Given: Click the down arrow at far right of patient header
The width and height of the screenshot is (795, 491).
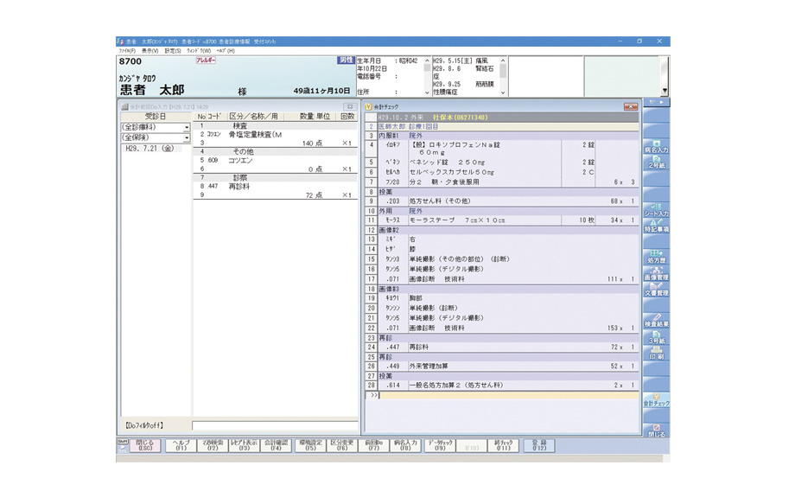Looking at the screenshot, I should click(x=665, y=91).
